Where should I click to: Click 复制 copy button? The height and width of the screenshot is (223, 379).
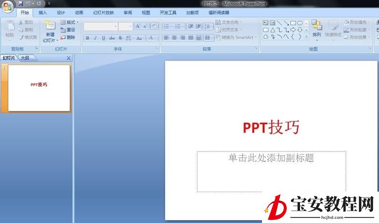[x=26, y=30]
